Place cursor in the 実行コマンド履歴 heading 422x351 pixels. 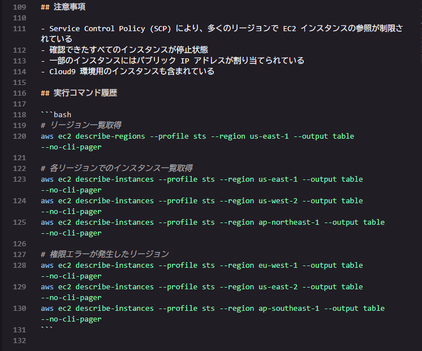(x=85, y=93)
